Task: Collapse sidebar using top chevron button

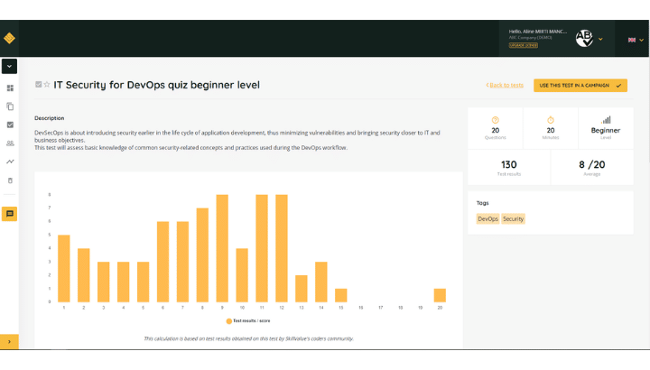Action: (9, 66)
